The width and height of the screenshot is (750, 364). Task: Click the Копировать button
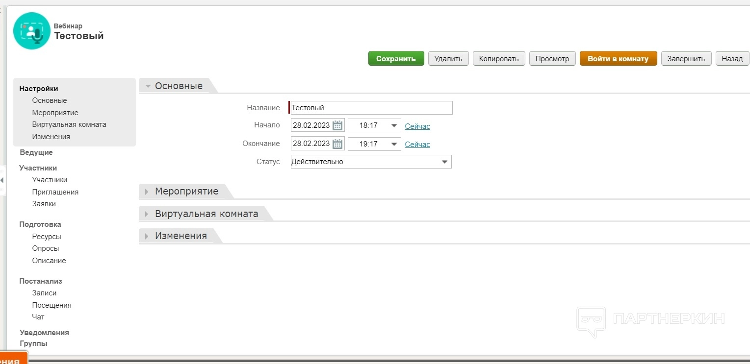pyautogui.click(x=499, y=59)
